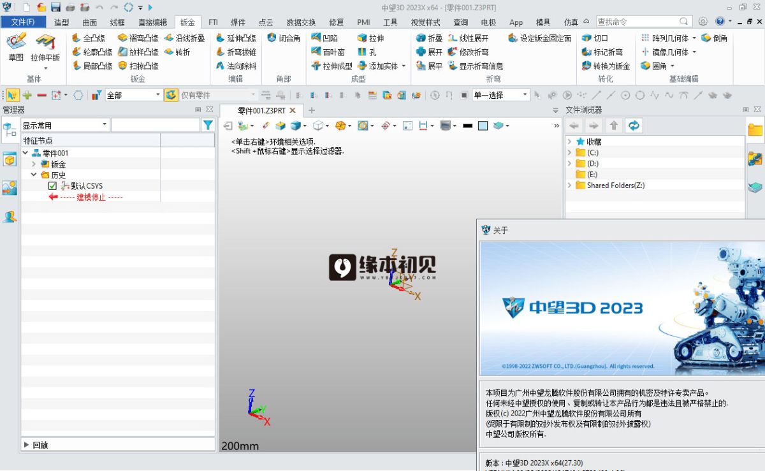This screenshot has width=765, height=471.
Task: Open the 单一选择 dropdown
Action: click(525, 95)
